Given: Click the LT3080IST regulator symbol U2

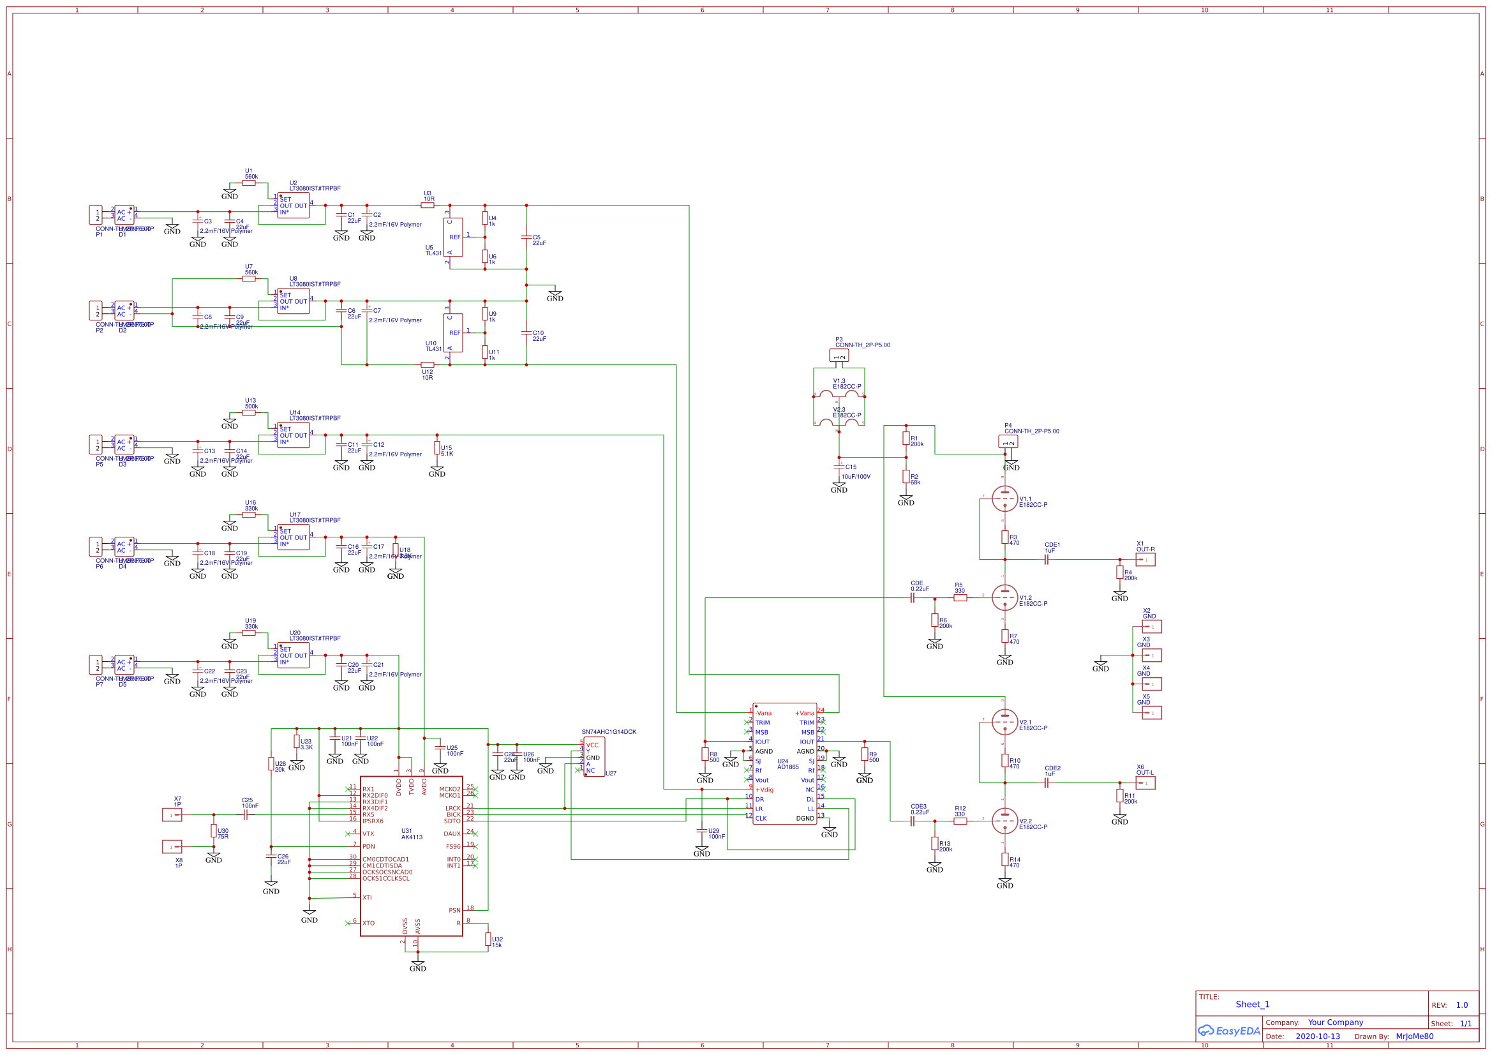Looking at the screenshot, I should pyautogui.click(x=292, y=205).
